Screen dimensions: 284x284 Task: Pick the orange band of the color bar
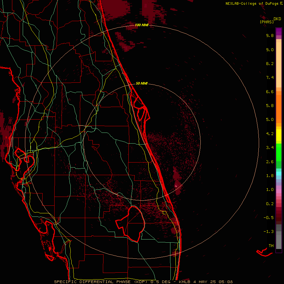point(279,109)
